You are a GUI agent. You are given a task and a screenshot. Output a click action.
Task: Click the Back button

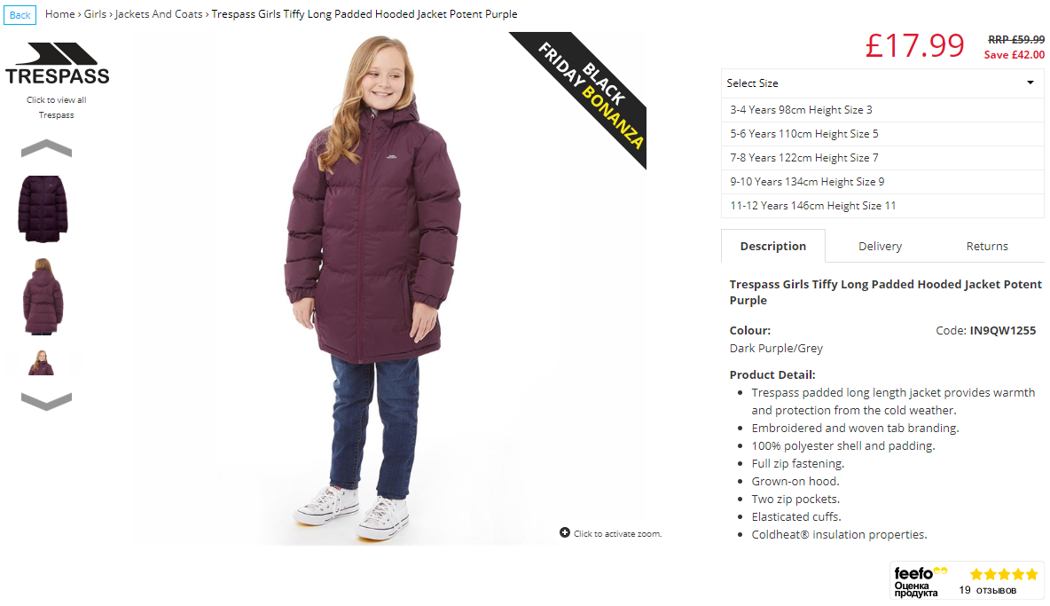tap(20, 15)
